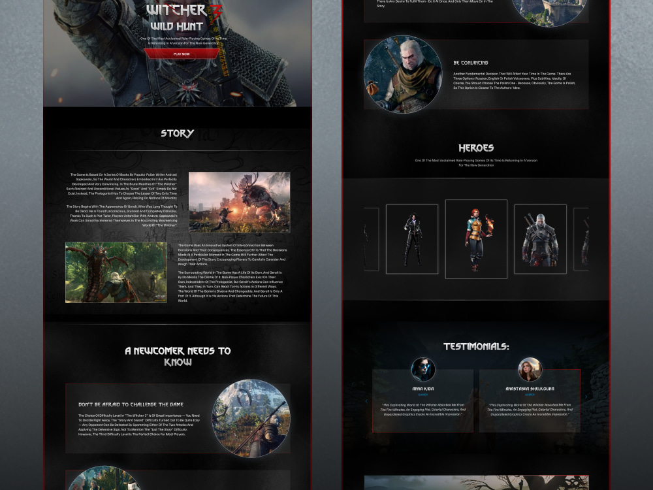Open the green forest creature screenshot

116,272
